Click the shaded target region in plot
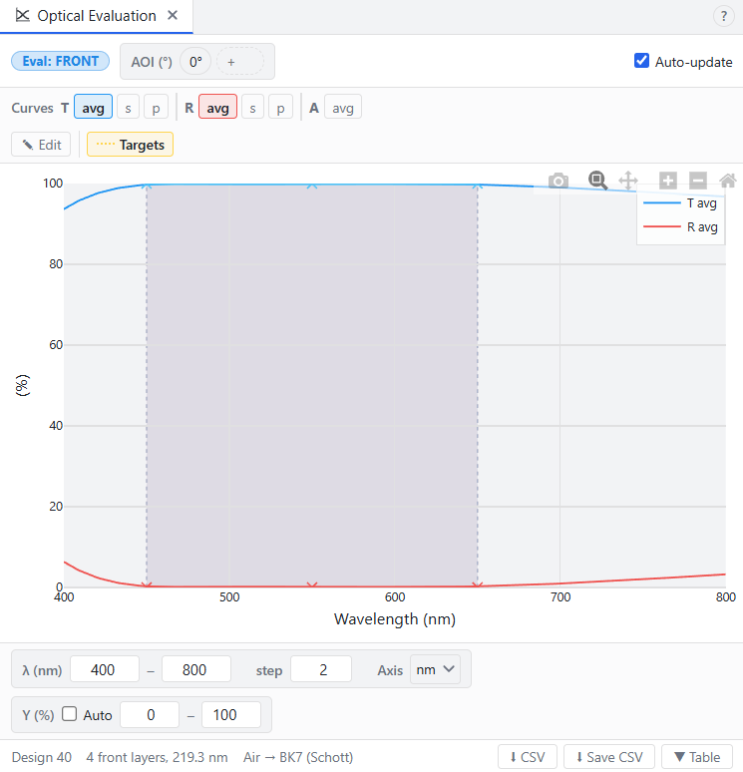This screenshot has width=743, height=772. [x=312, y=386]
